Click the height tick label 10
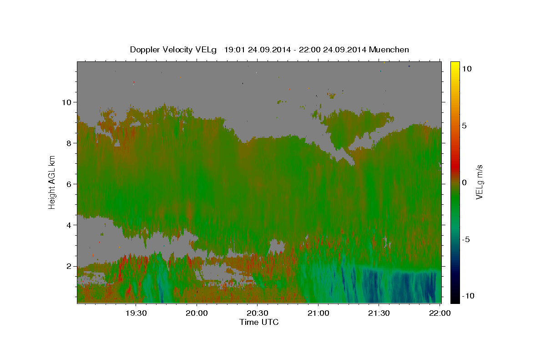Viewport: 546px width, 364px height. pyautogui.click(x=66, y=102)
